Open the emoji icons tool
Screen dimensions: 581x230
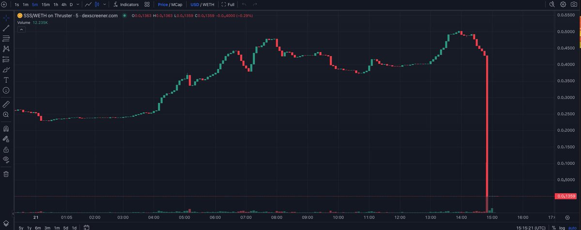click(x=6, y=90)
